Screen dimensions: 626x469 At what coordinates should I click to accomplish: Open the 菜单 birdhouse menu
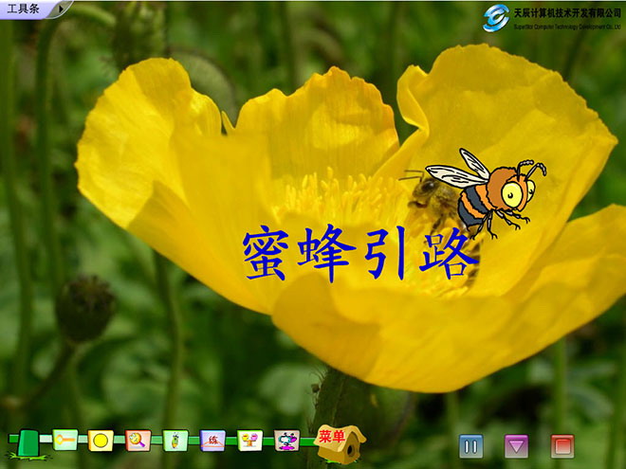click(x=339, y=441)
